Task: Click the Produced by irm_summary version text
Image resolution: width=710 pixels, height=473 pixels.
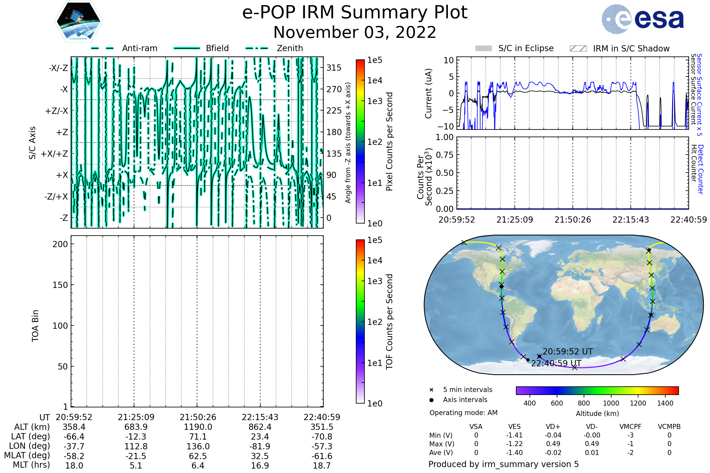Action: click(x=503, y=464)
